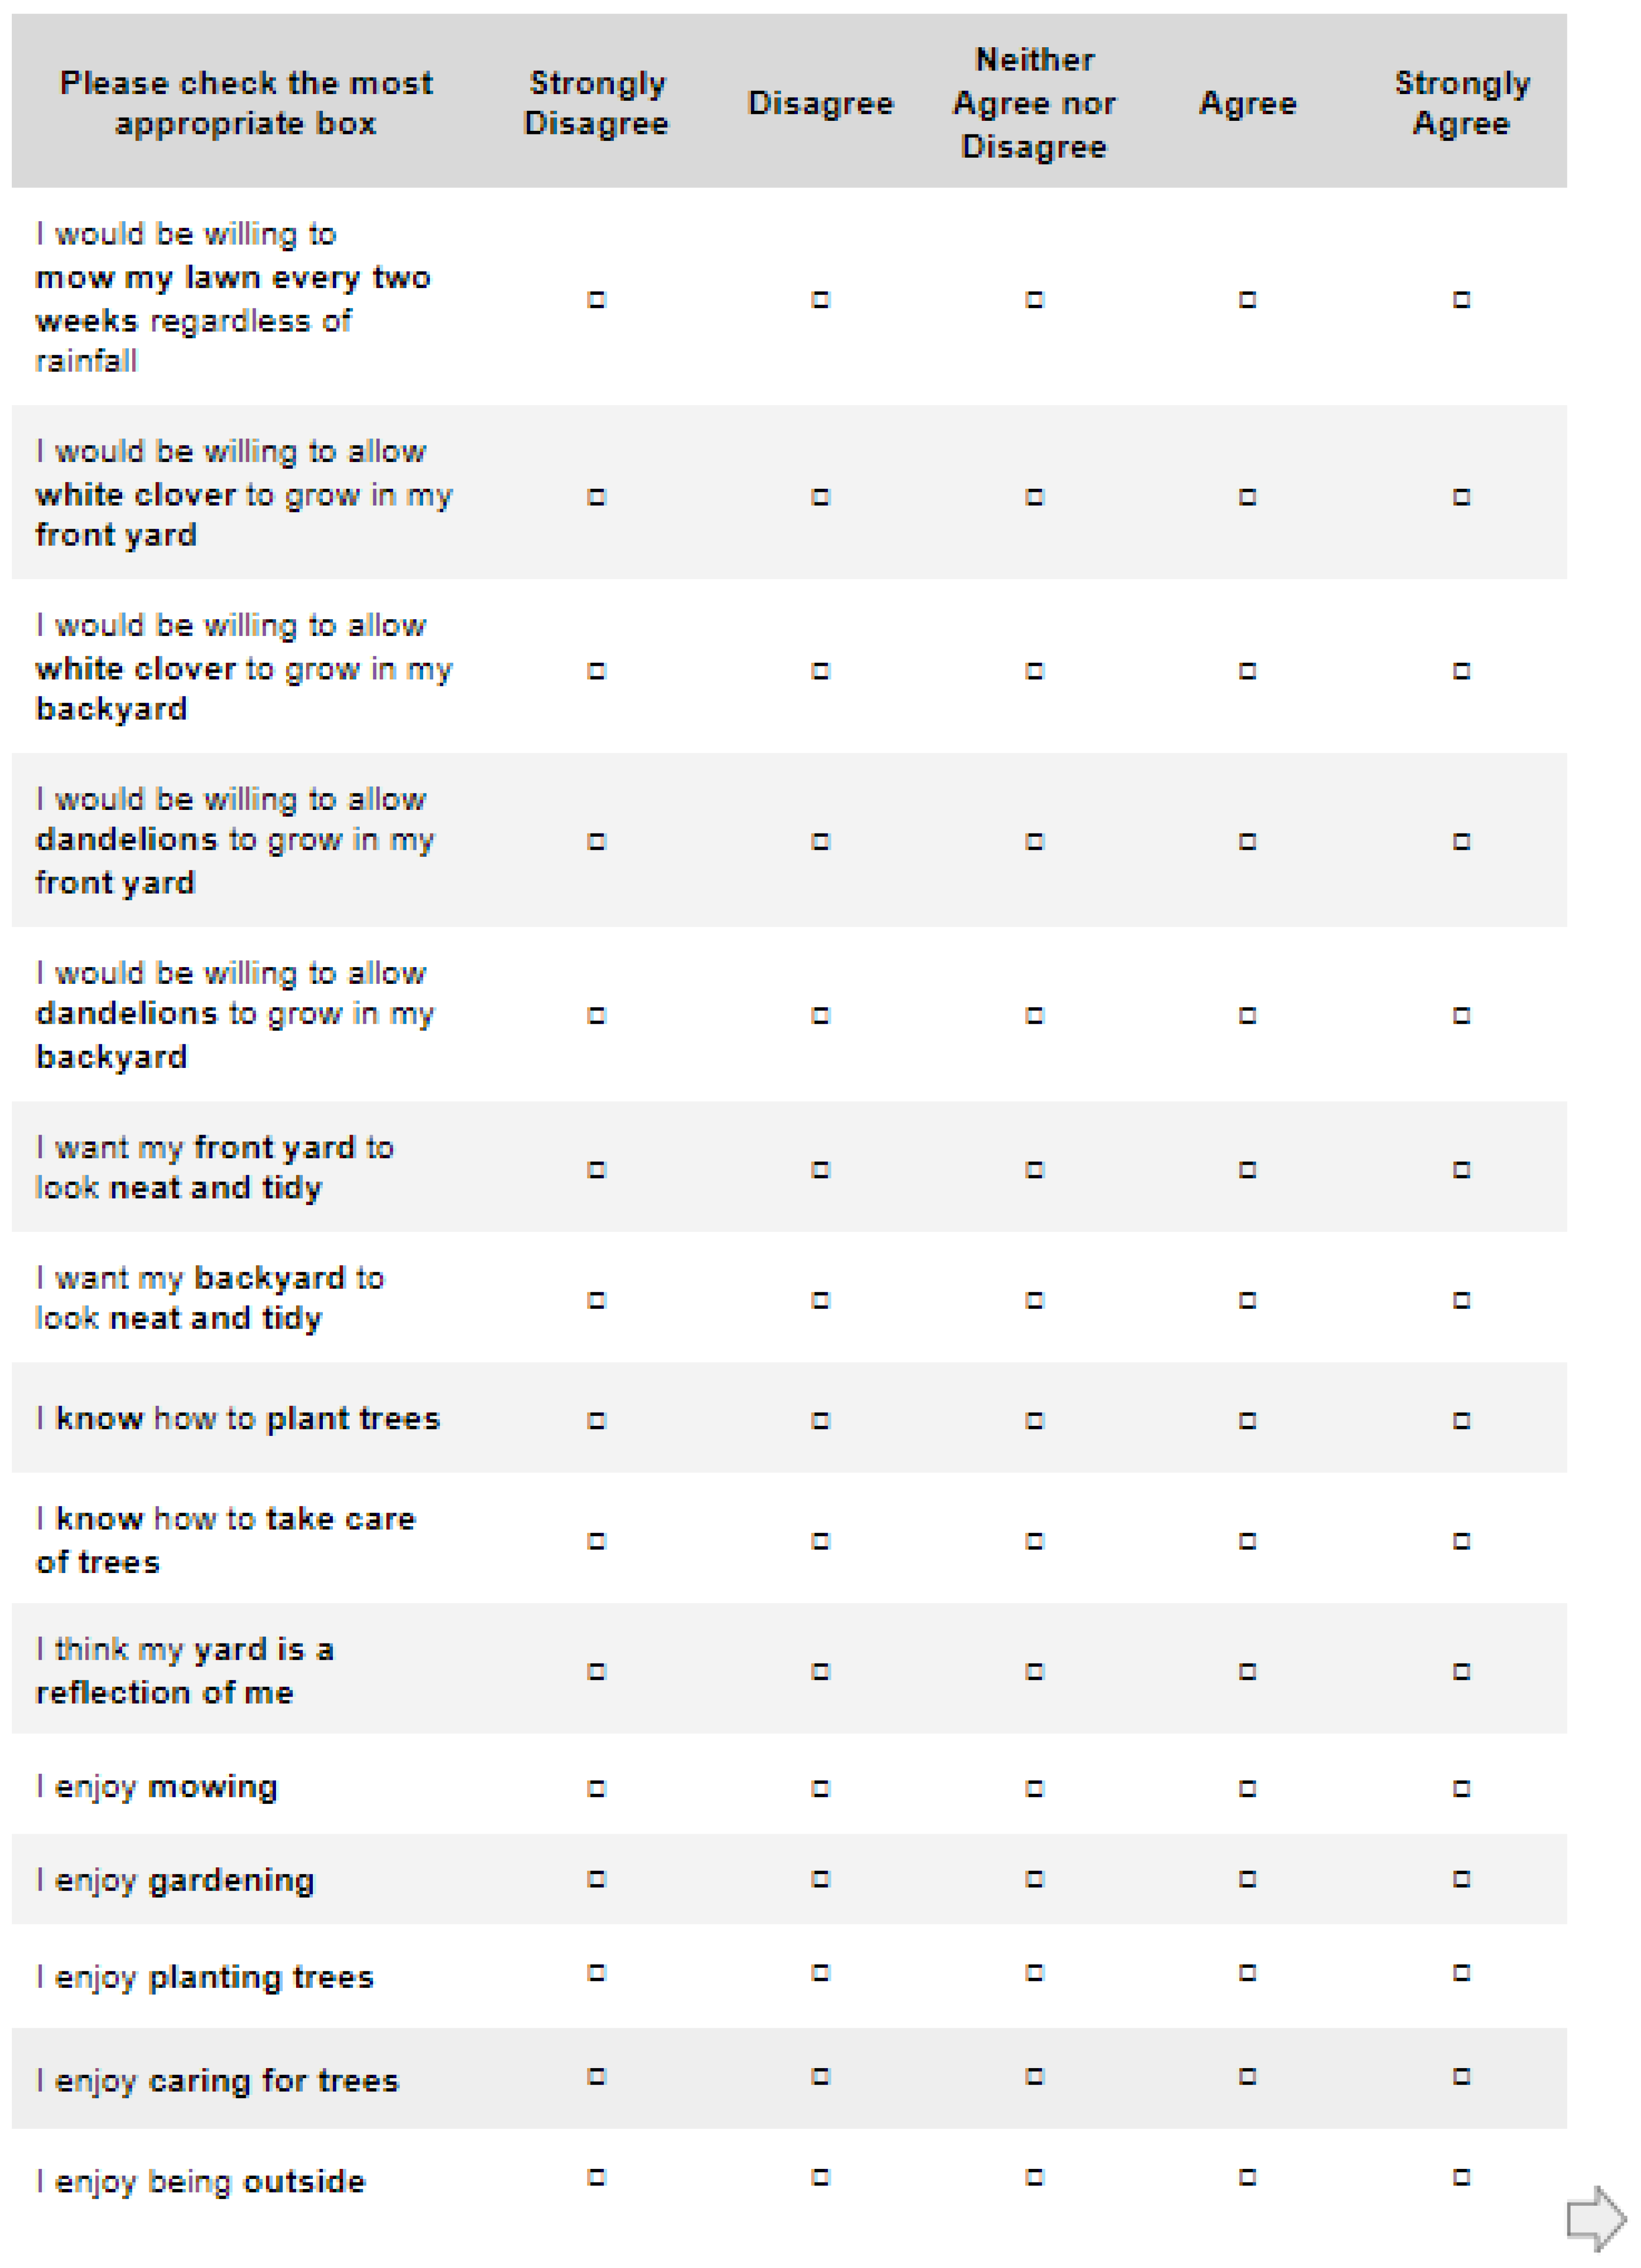This screenshot has height=2268, width=1641.
Task: Choose Strongly Agree for front yard neat and tidy
Action: [1461, 1170]
